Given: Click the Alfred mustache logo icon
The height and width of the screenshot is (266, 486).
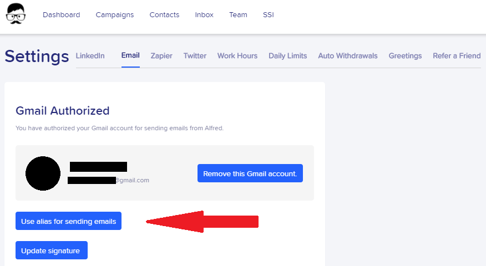Looking at the screenshot, I should point(16,14).
